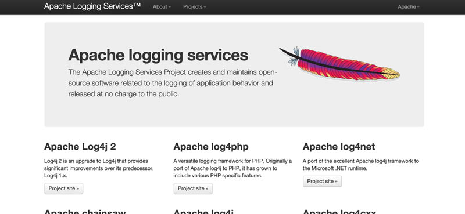Open Project site for Apache log4php
This screenshot has height=214, width=465.
[x=193, y=188]
